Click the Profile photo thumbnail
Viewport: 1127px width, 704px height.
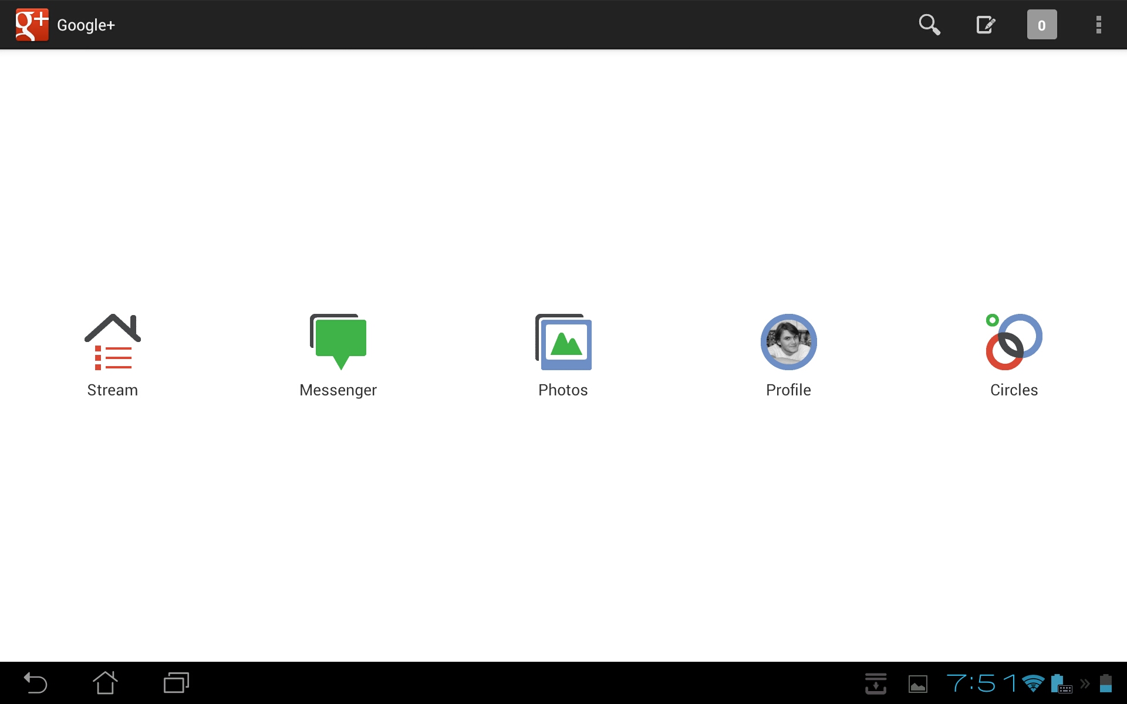788,342
